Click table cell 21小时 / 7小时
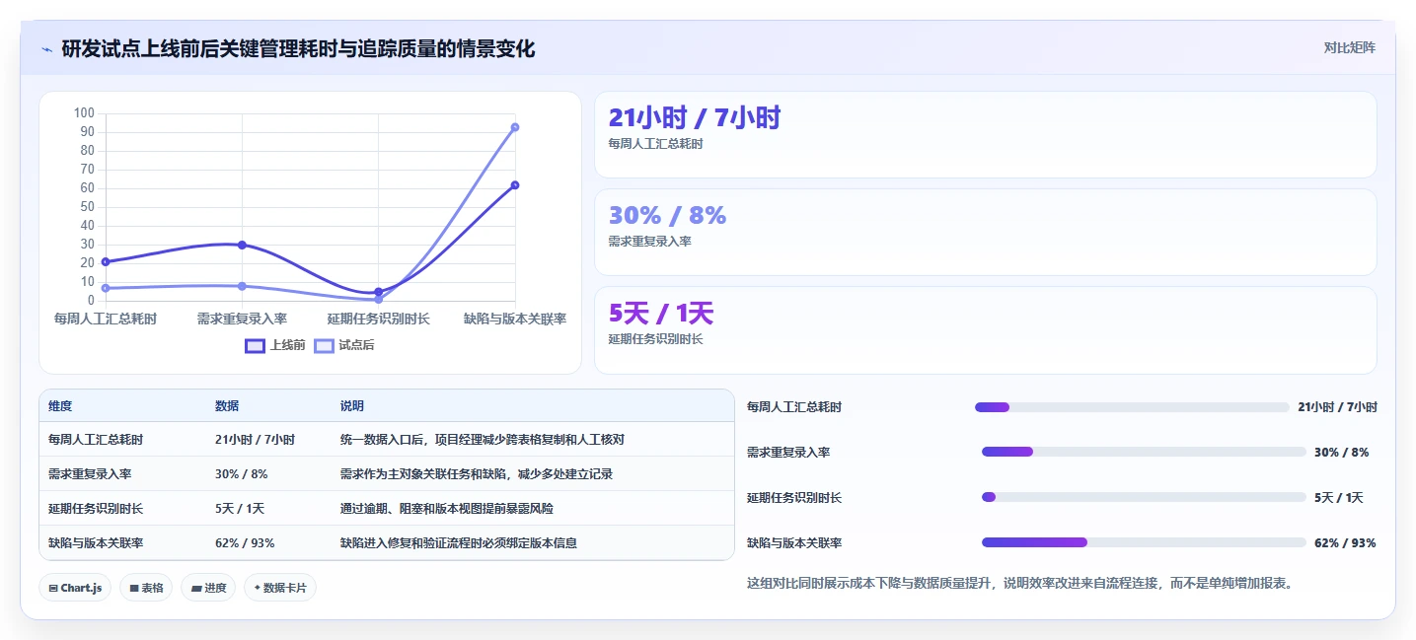The image size is (1416, 640). tap(255, 440)
